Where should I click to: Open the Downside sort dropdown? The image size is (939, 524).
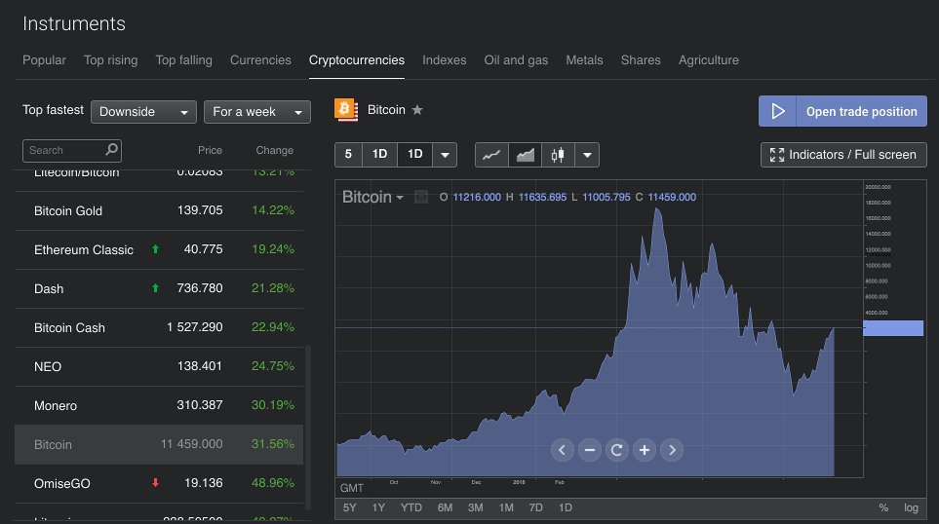[x=143, y=112]
